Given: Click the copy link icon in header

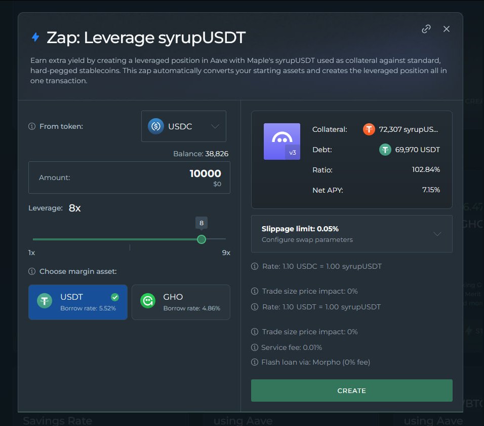Looking at the screenshot, I should pyautogui.click(x=426, y=29).
